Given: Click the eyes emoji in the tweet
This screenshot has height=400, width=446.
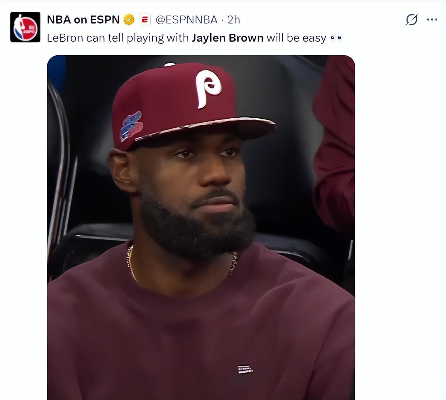Looking at the screenshot, I should tap(336, 38).
